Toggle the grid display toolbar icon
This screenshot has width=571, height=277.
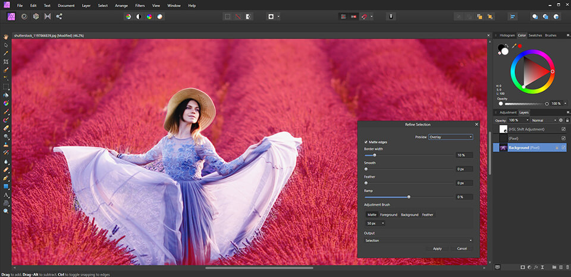[343, 17]
